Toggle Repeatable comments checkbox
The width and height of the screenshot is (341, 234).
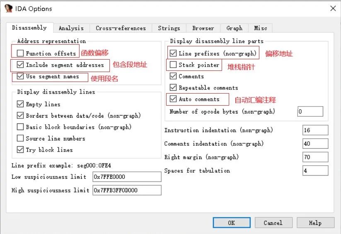pos(173,87)
